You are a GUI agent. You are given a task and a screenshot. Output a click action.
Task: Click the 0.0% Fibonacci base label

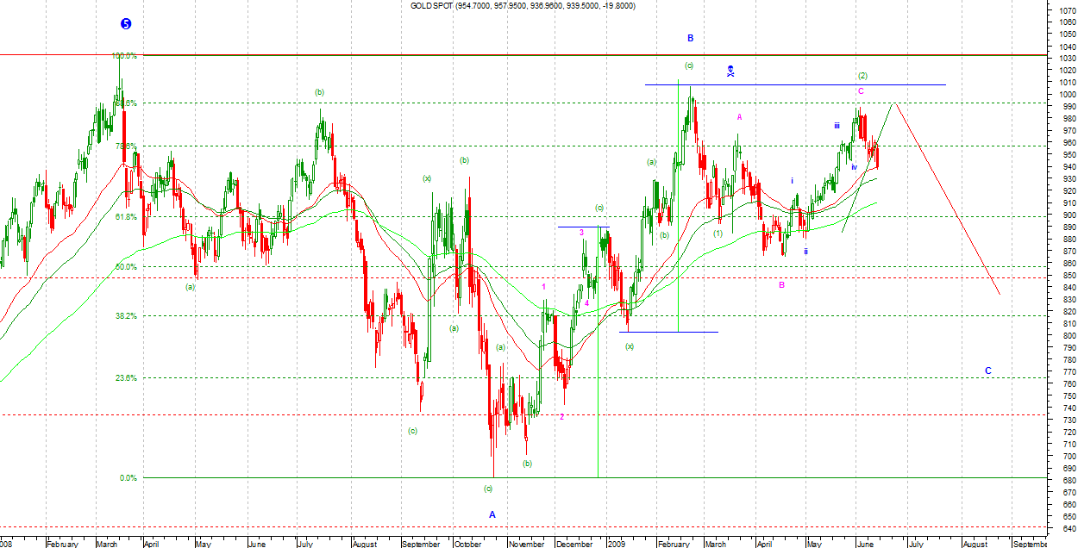(128, 478)
